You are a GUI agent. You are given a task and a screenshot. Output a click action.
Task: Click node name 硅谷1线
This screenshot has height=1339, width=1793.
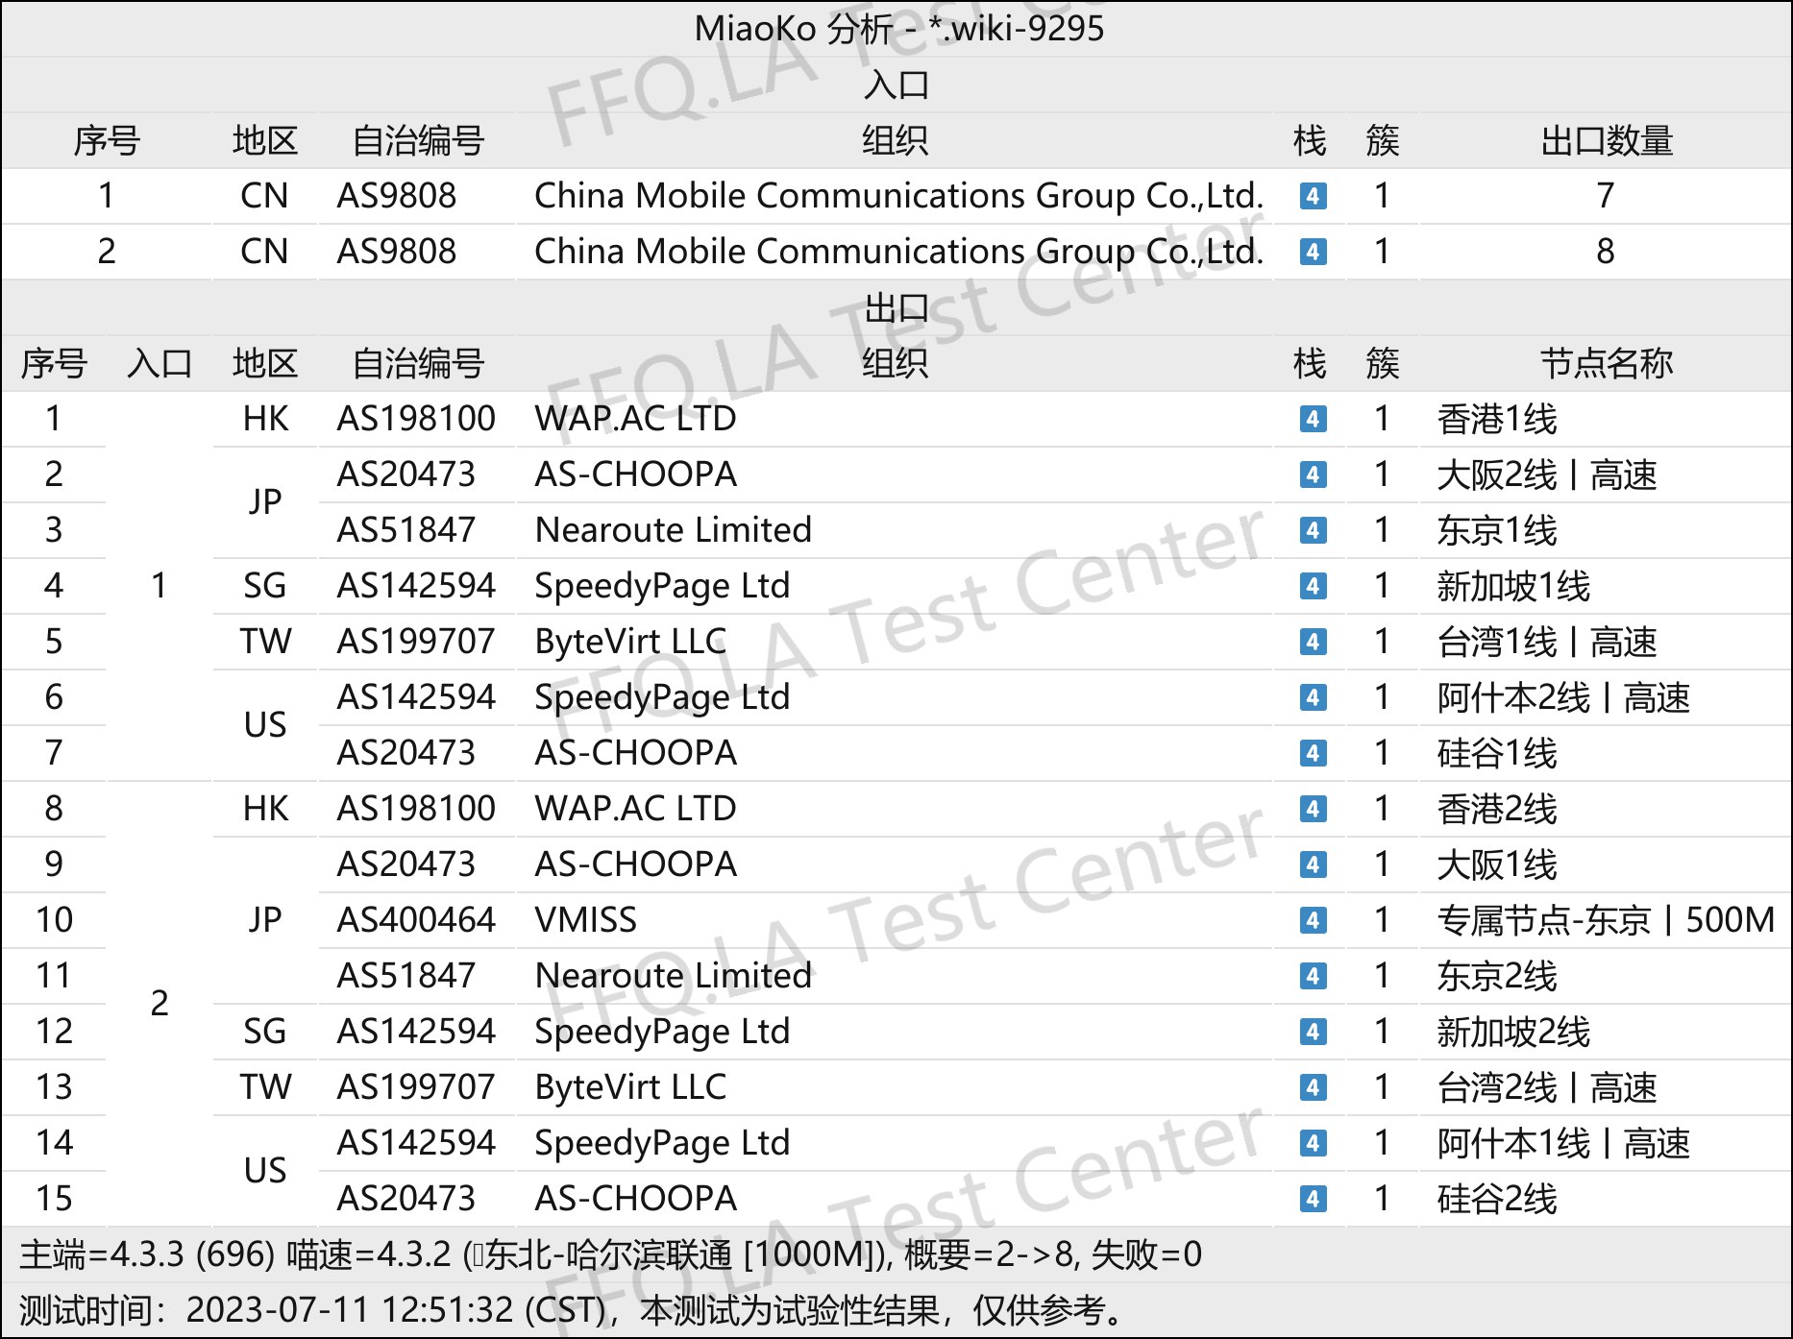pyautogui.click(x=1497, y=753)
